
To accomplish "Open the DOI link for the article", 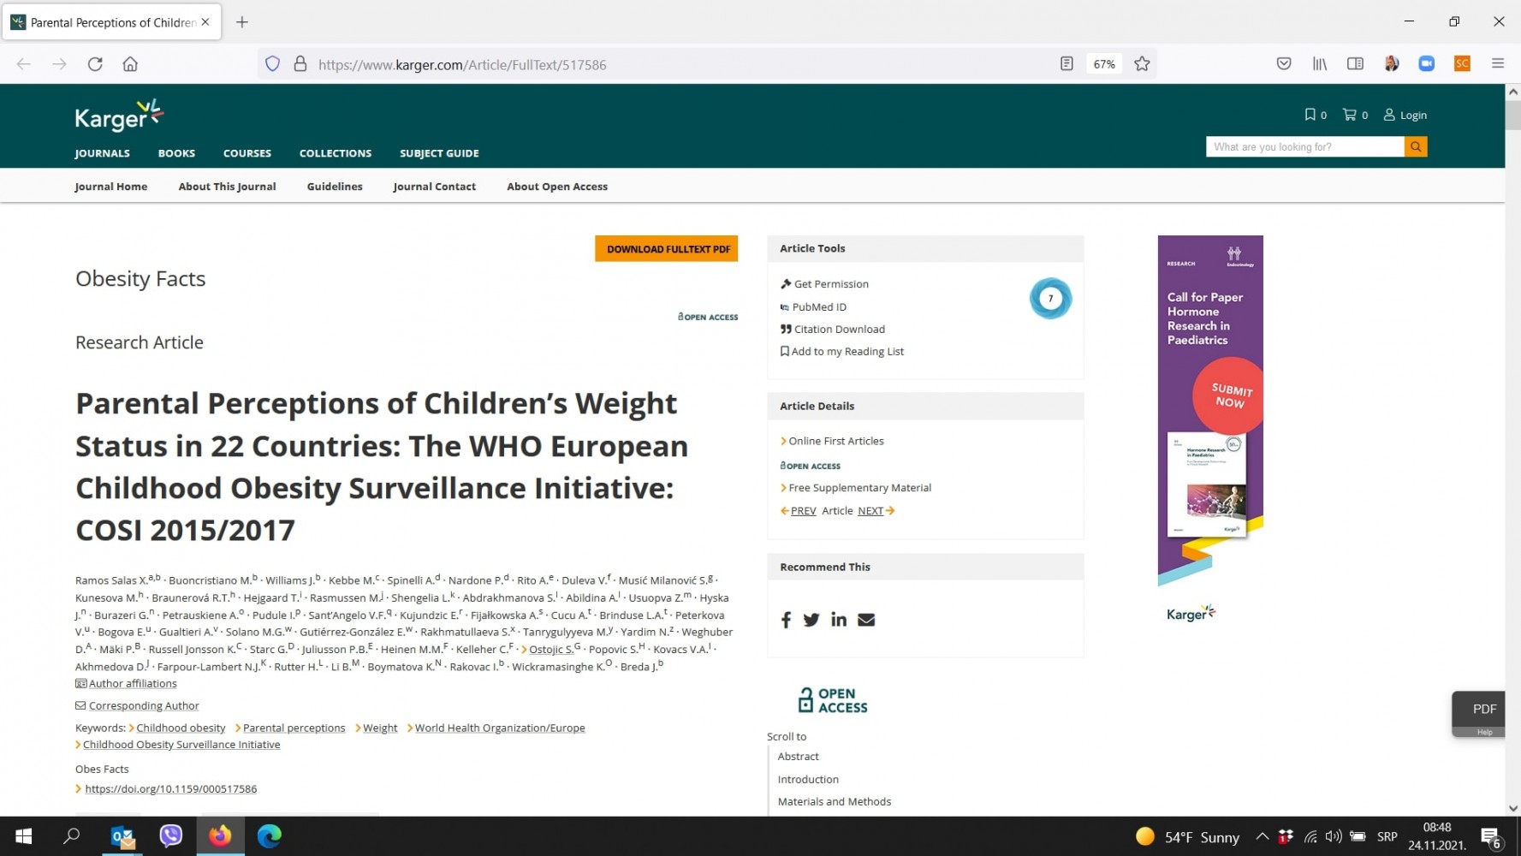I will tap(170, 789).
